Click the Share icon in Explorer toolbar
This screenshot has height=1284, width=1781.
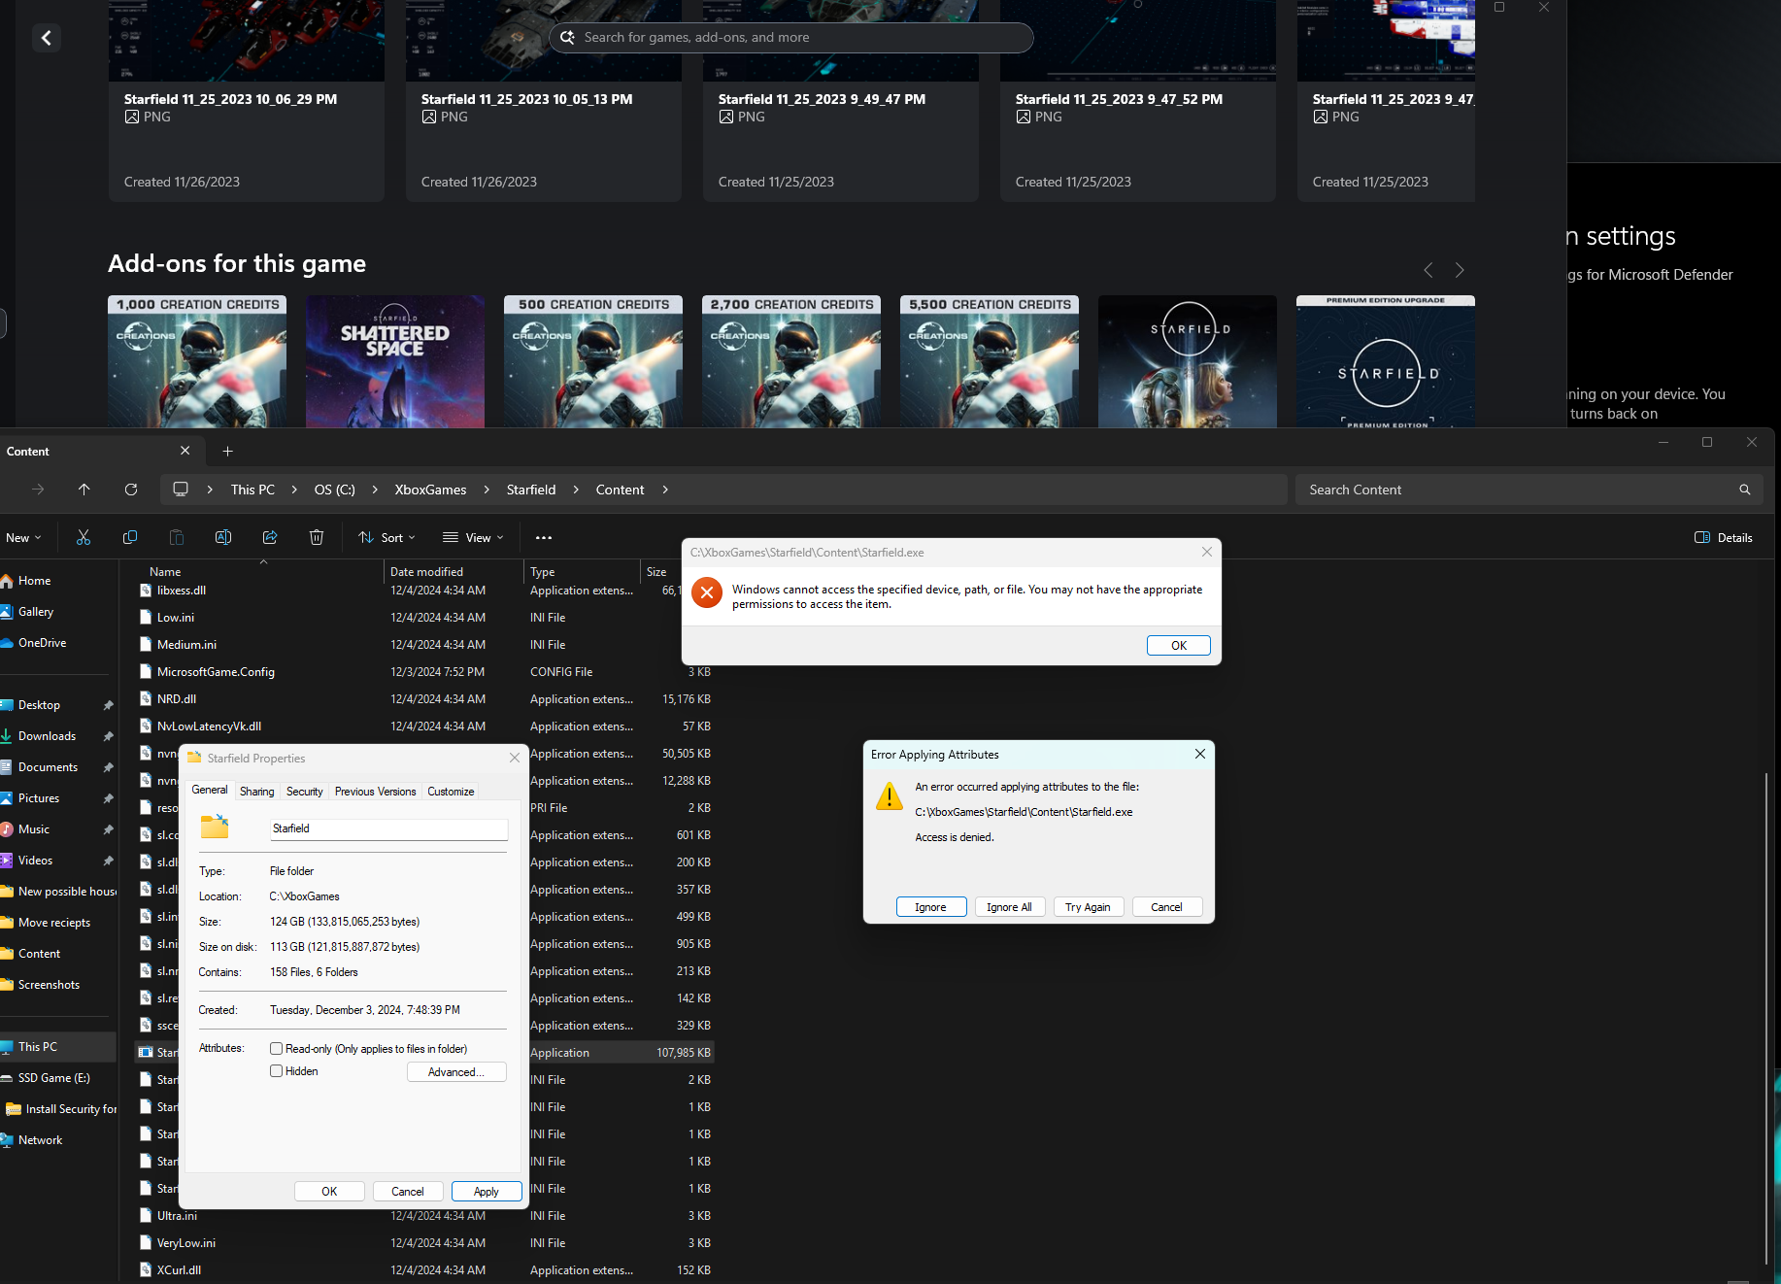point(270,537)
